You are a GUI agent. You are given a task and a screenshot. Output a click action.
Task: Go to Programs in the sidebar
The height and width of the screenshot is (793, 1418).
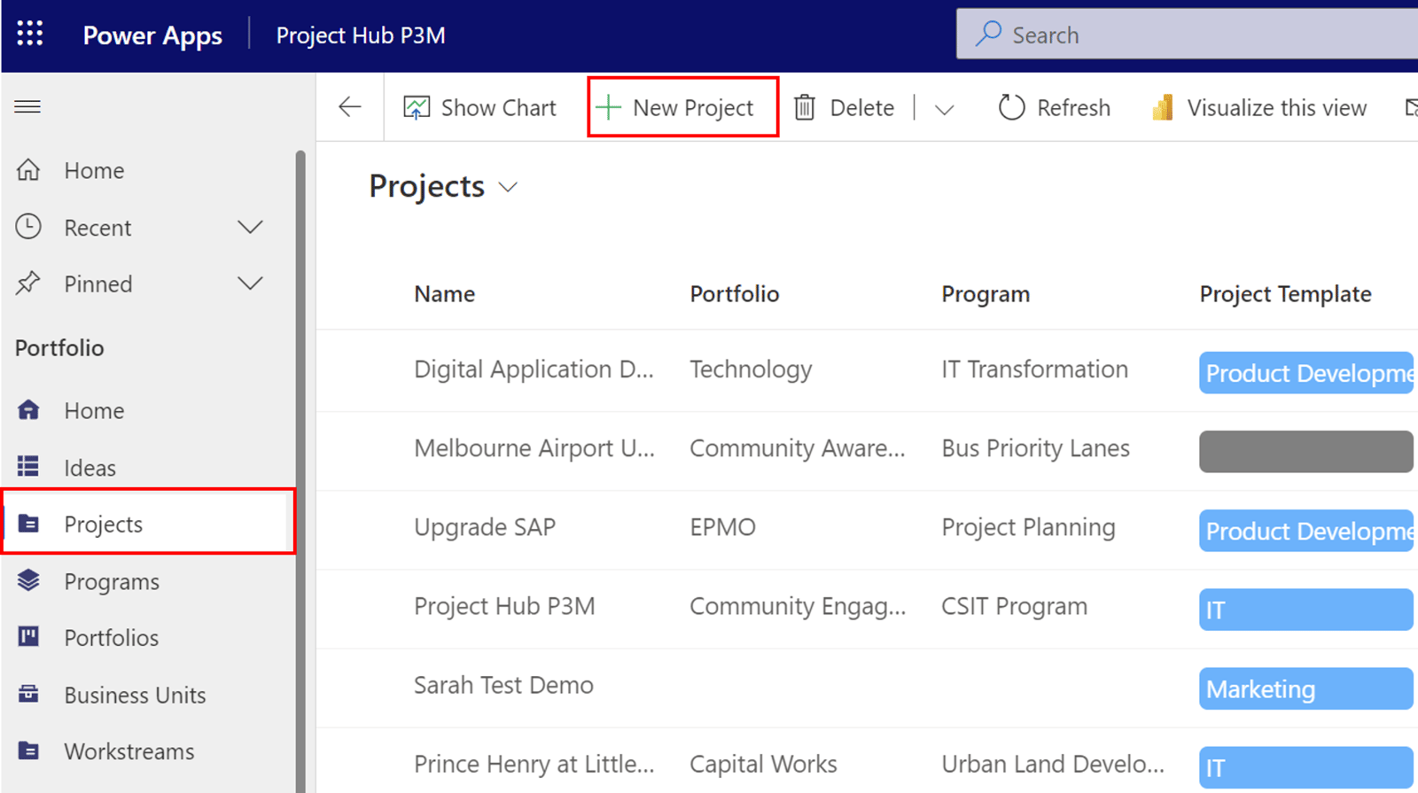(112, 581)
